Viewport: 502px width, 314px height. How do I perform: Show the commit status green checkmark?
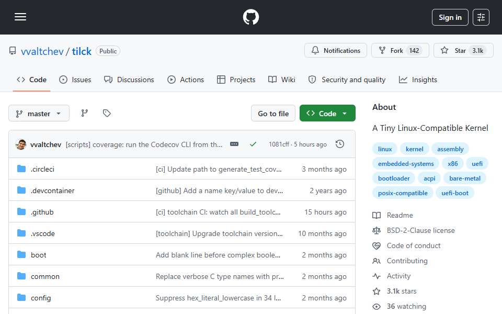(x=253, y=144)
